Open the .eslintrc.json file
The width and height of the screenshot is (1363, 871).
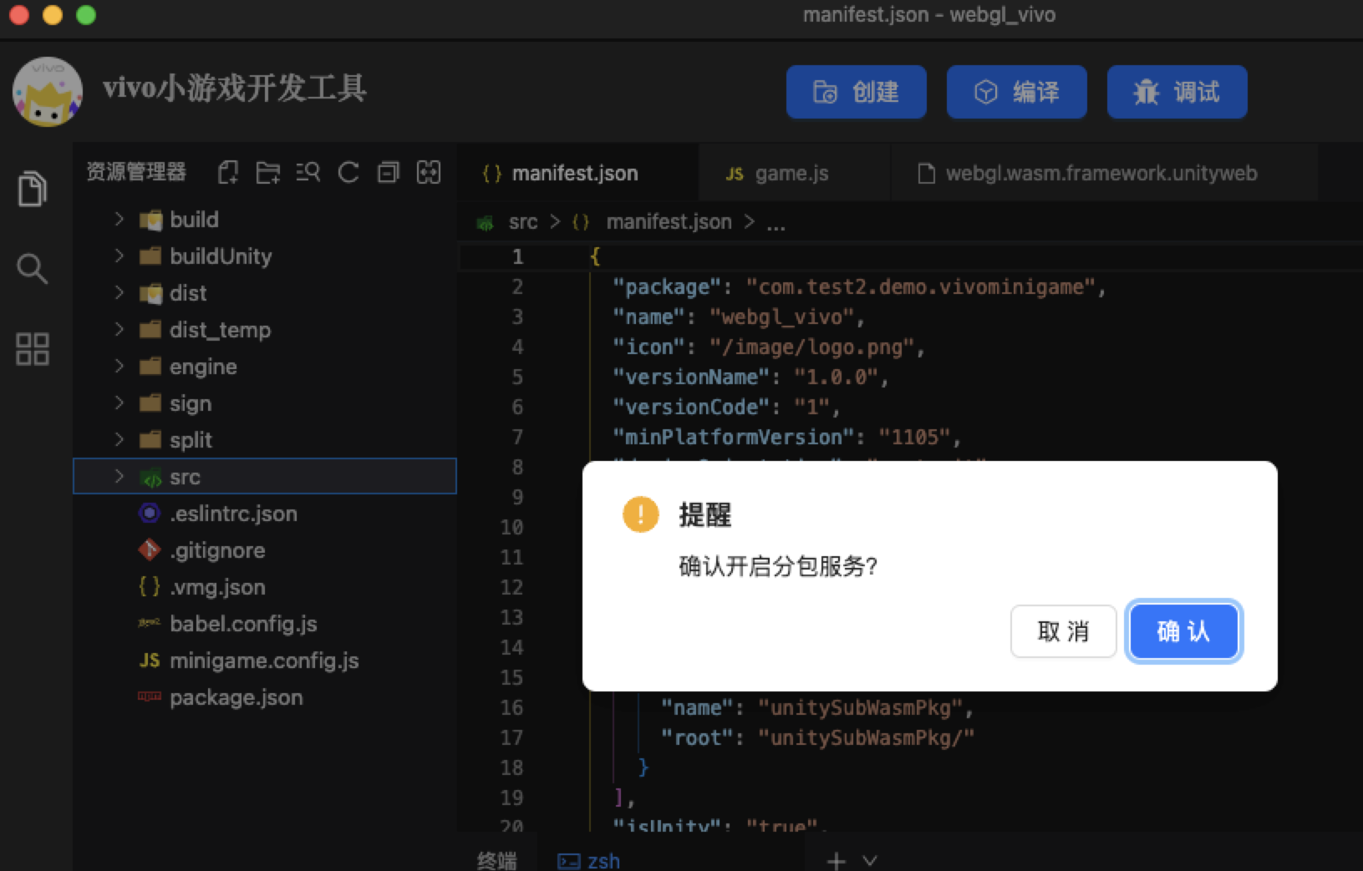233,514
